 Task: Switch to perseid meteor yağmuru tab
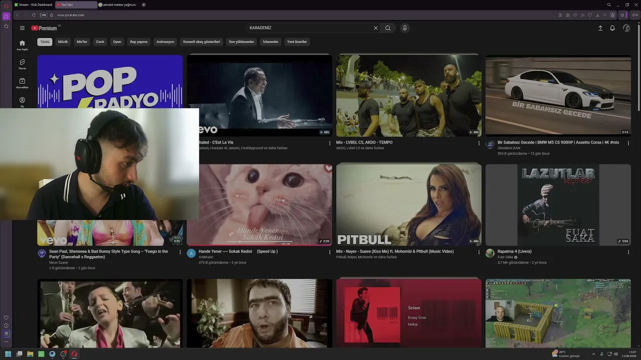coord(118,4)
